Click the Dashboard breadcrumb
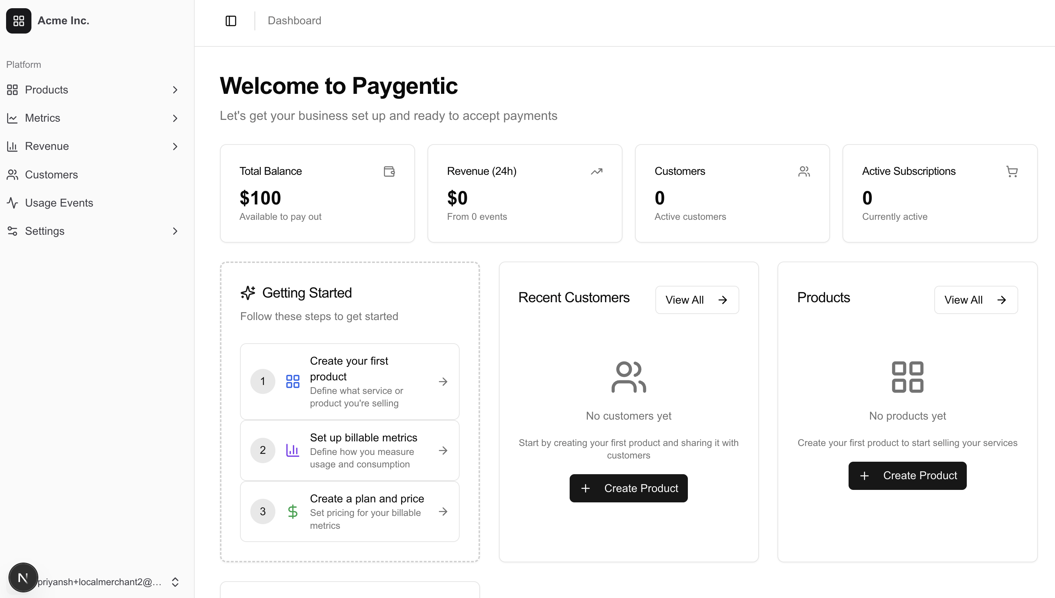Screen dimensions: 1055x598 (x=294, y=21)
